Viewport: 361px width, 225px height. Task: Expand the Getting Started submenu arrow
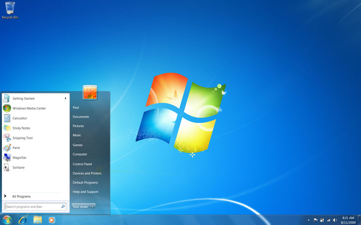(x=66, y=98)
